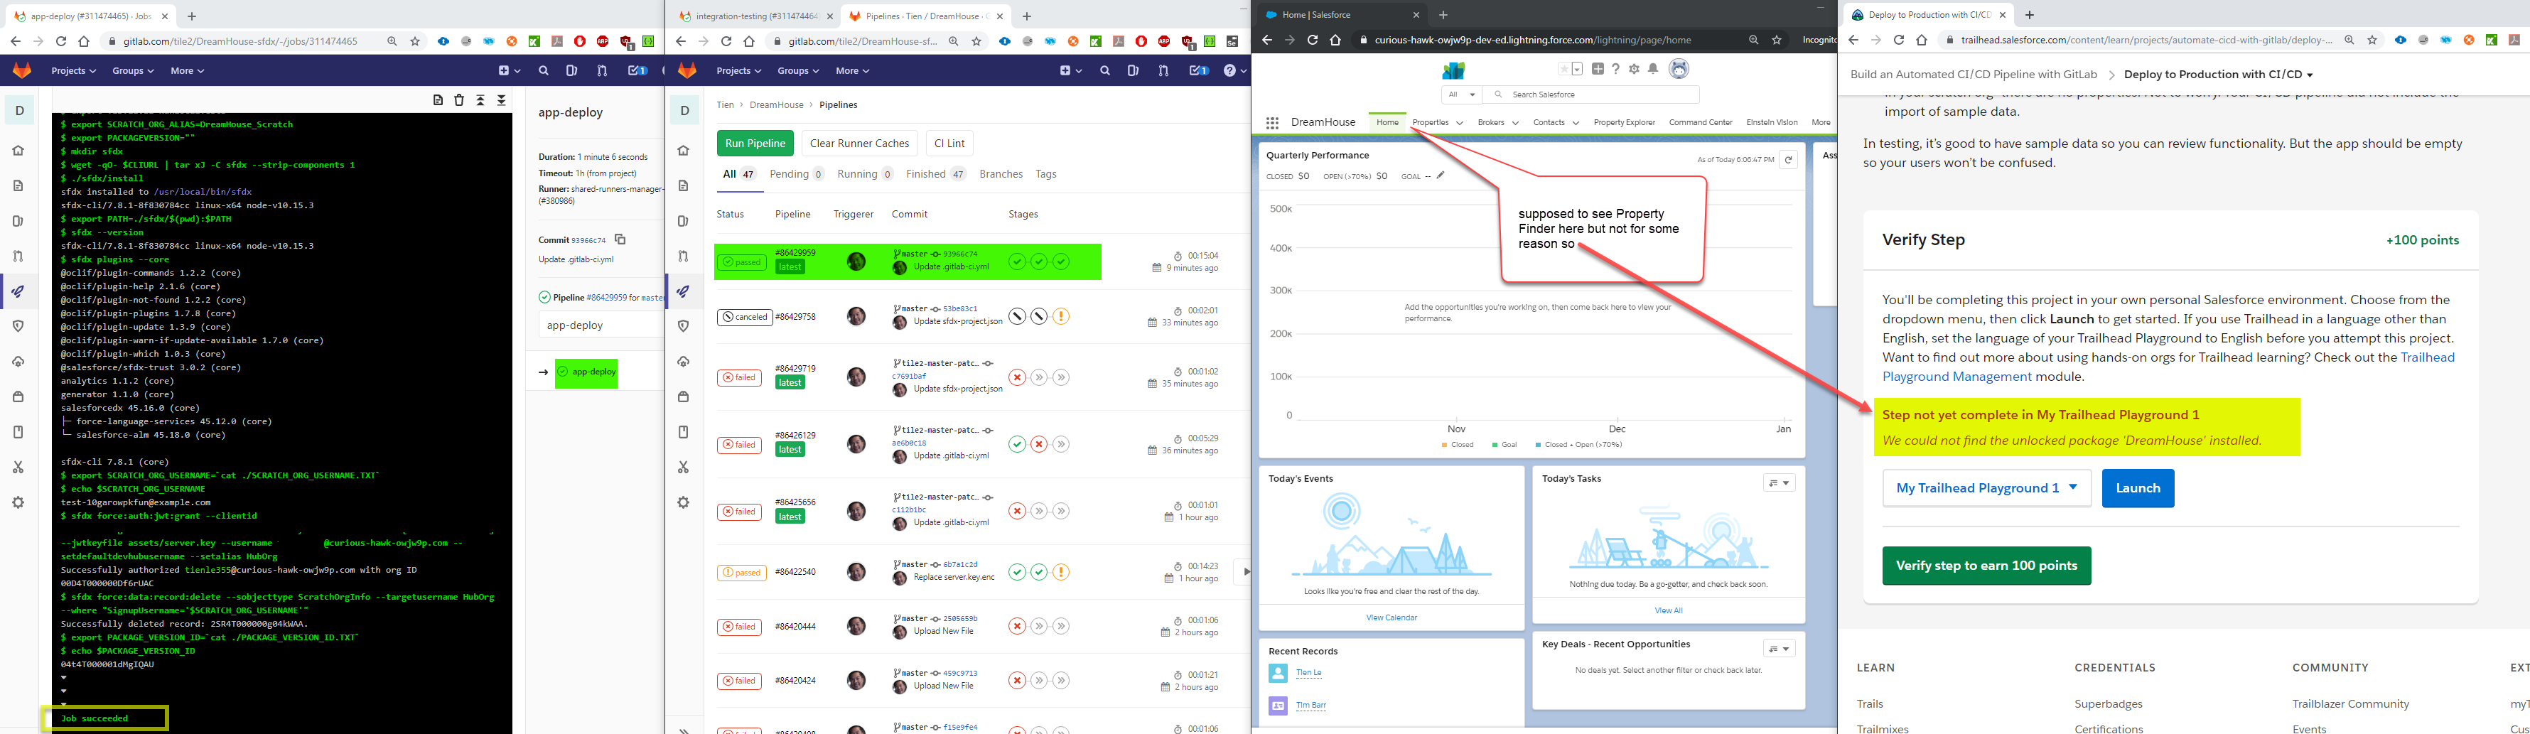Open Einstein Vision tab in Salesforce
Image resolution: width=2530 pixels, height=734 pixels.
point(1772,123)
